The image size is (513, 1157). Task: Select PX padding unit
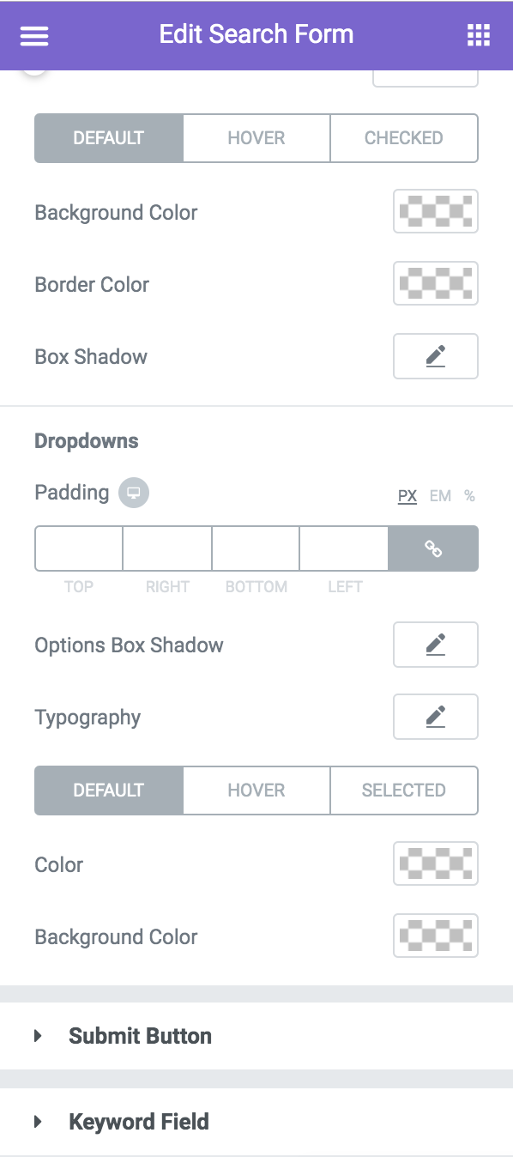pos(407,496)
